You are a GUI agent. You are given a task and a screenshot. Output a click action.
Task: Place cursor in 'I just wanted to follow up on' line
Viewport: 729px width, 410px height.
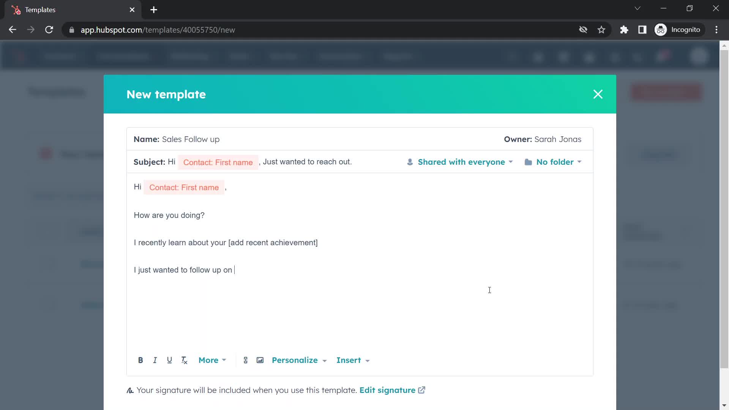(183, 270)
